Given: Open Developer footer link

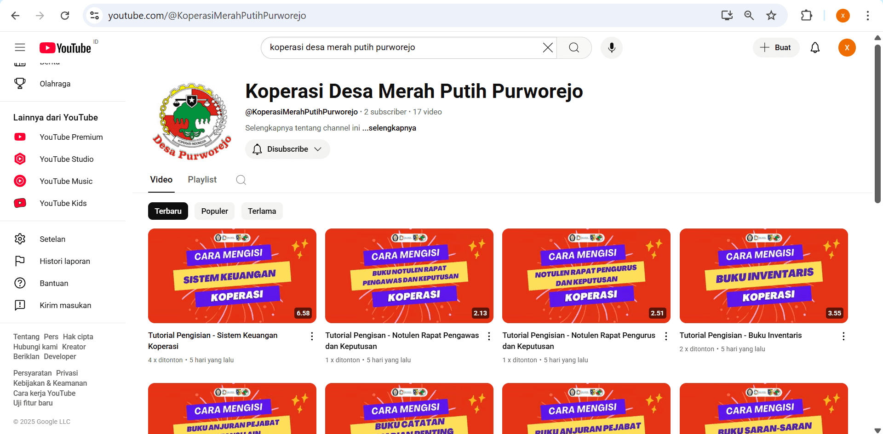Looking at the screenshot, I should (60, 356).
